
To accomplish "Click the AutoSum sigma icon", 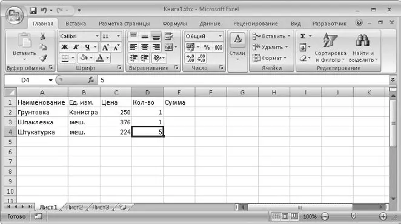I will tap(303, 36).
